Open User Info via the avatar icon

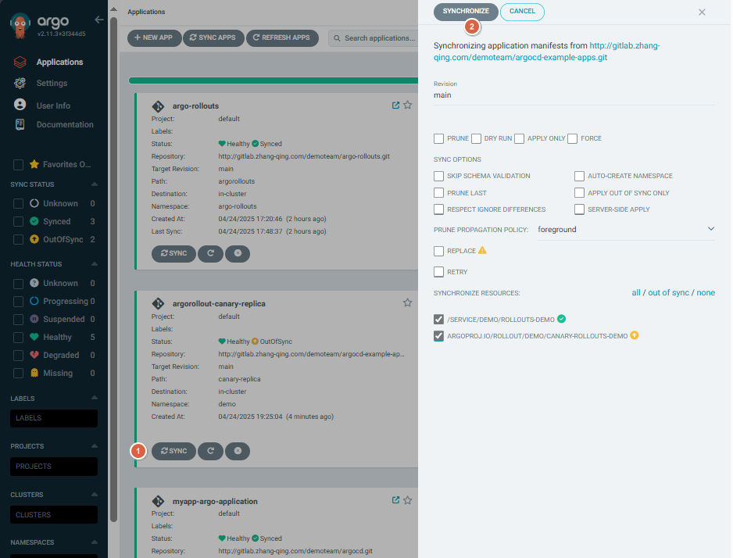pos(20,104)
